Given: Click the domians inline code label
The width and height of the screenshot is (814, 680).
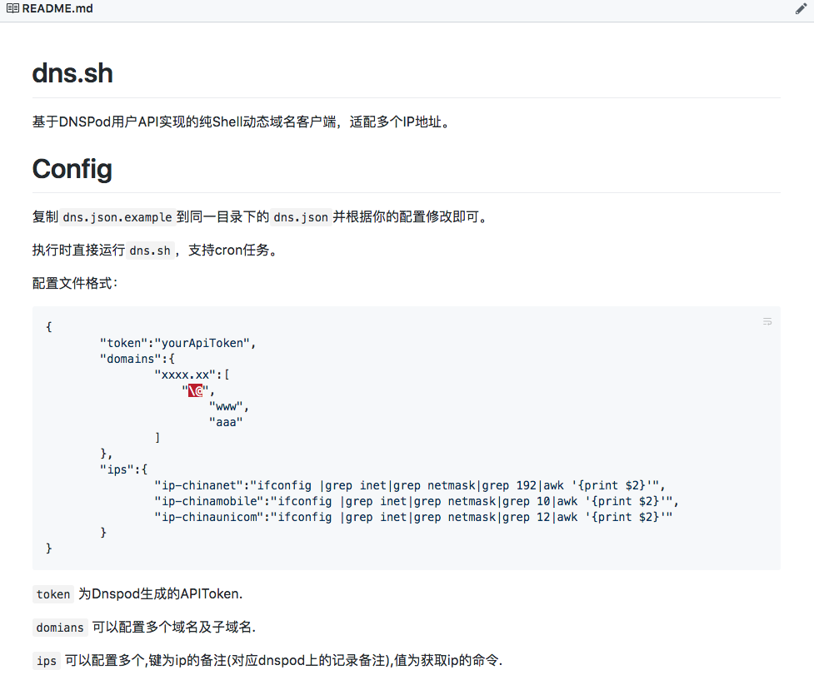Looking at the screenshot, I should (x=59, y=628).
